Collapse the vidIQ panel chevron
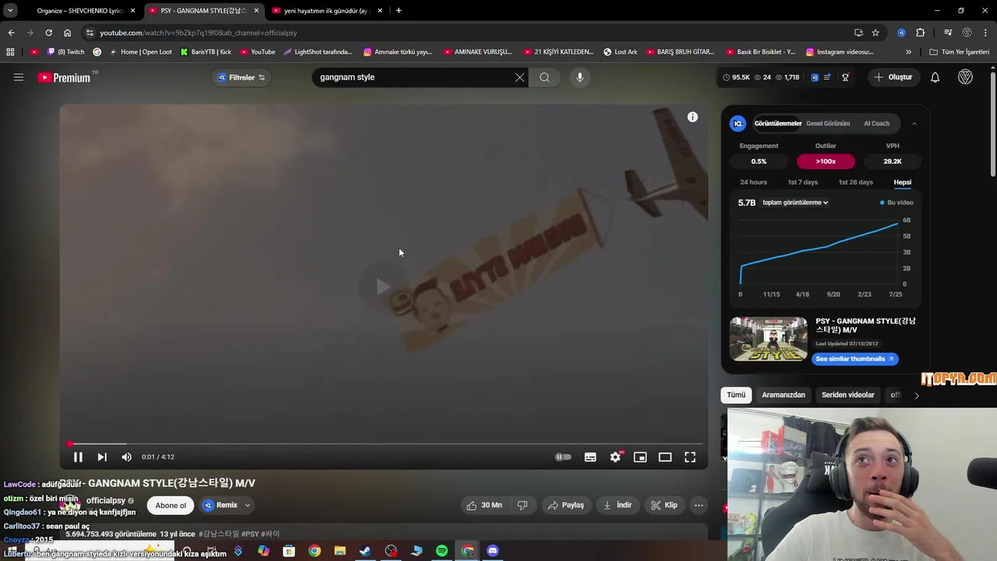Screen dimensions: 997x561 coord(914,123)
